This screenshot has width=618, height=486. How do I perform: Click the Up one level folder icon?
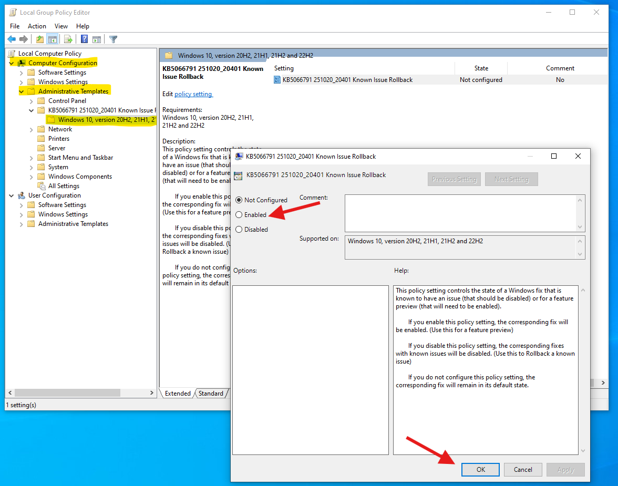coord(39,39)
